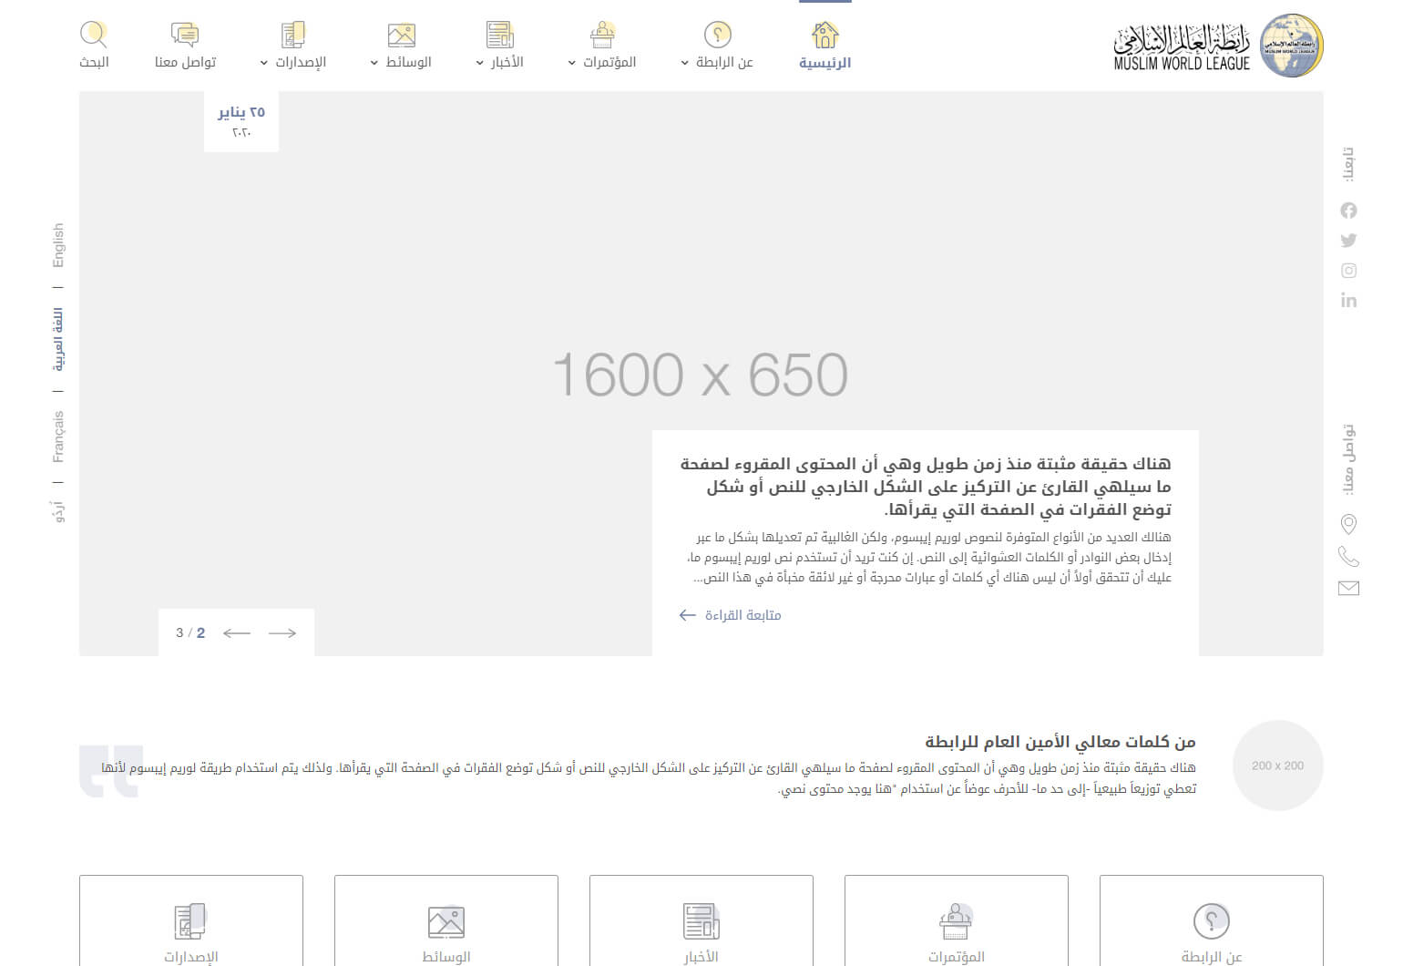
Task: Click the Facebook icon in the follow-us sidebar
Action: click(1348, 211)
